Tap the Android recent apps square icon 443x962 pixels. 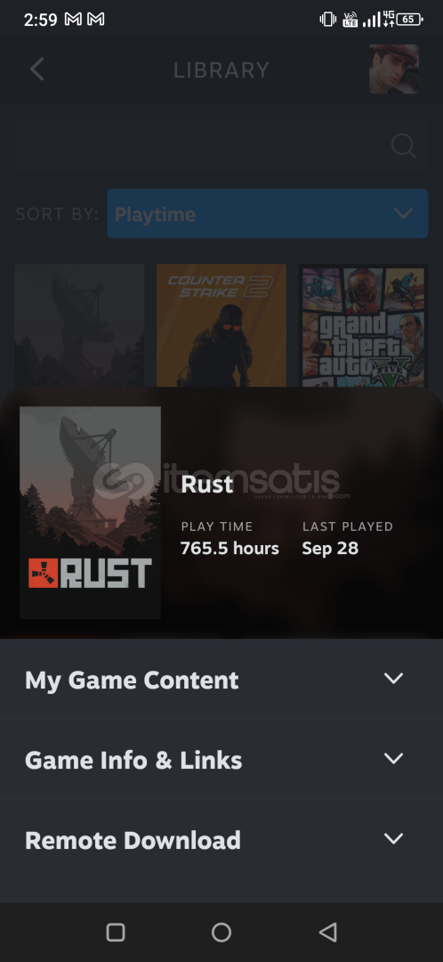(116, 933)
